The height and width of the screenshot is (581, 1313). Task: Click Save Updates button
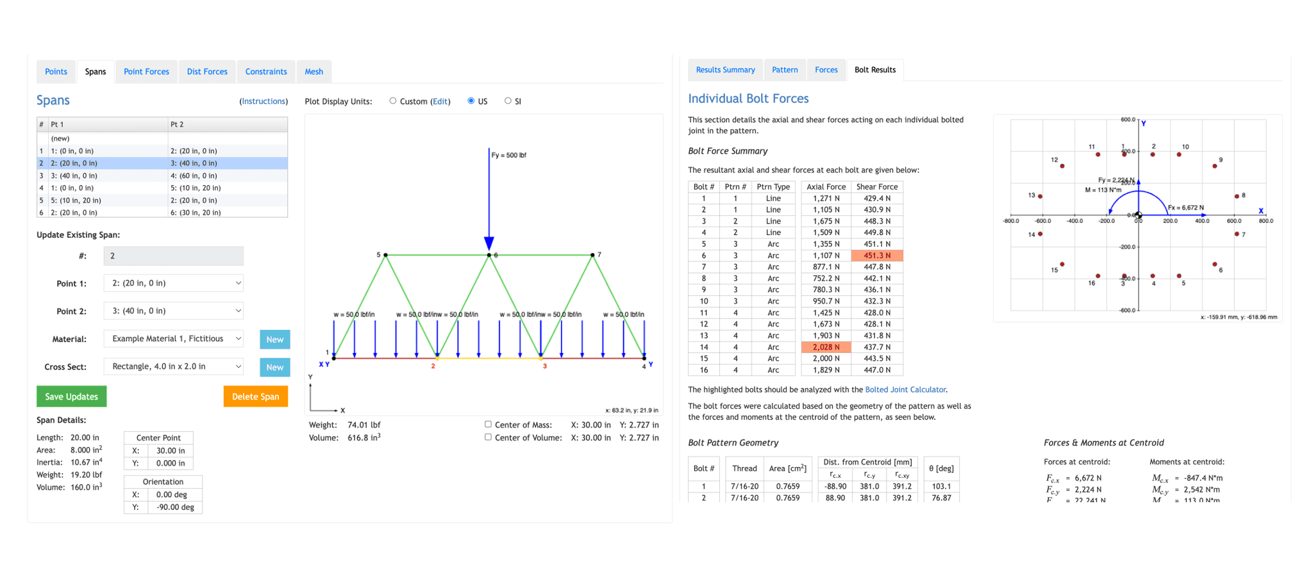point(72,397)
